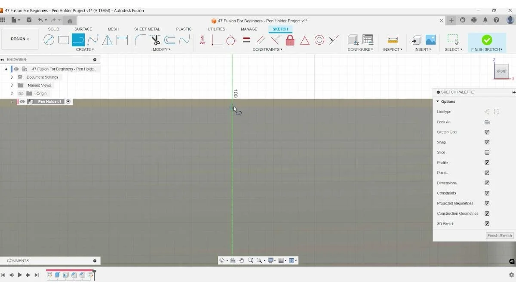Jump to timeline end
This screenshot has height=290, width=516.
[x=37, y=275]
